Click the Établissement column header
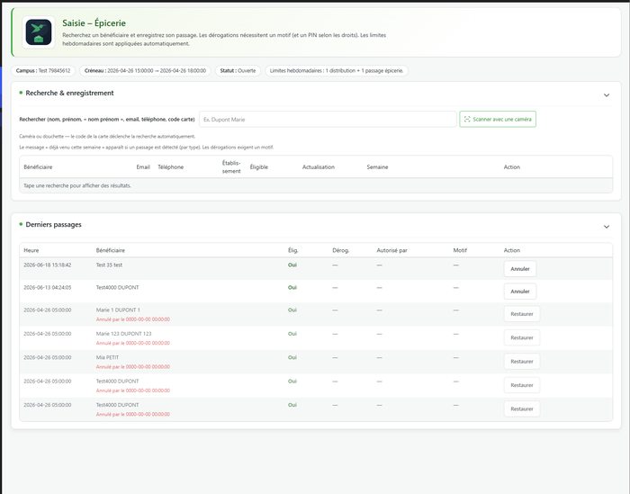 pyautogui.click(x=231, y=167)
